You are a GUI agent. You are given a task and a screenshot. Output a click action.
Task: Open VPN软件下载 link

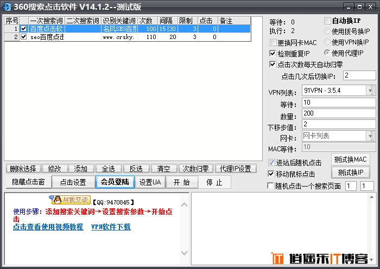click(111, 227)
